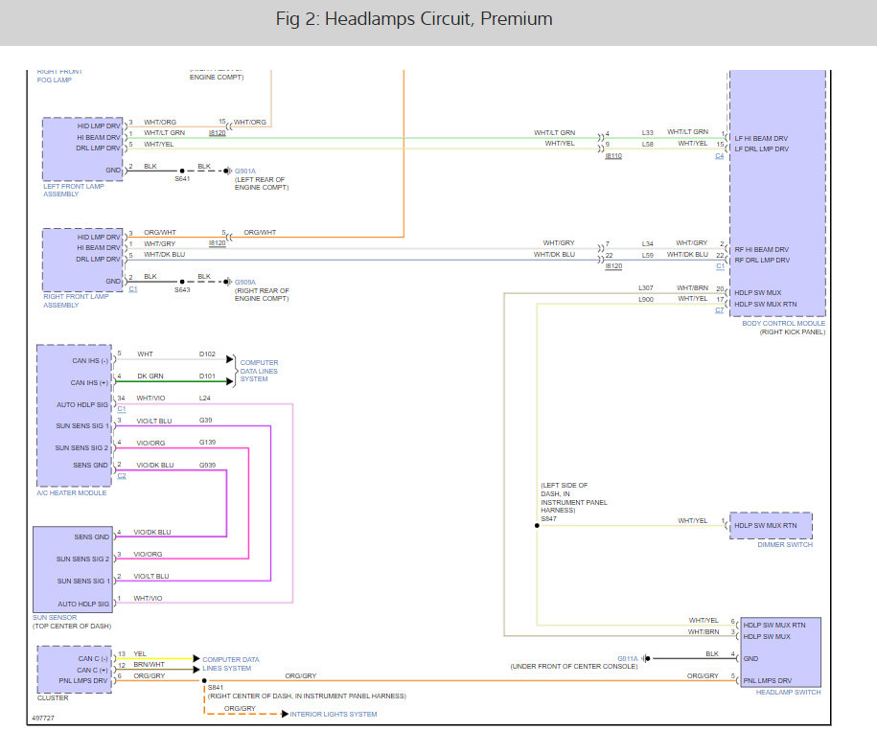Click the L33 circuit number
Image resolution: width=877 pixels, height=753 pixels.
[x=648, y=133]
